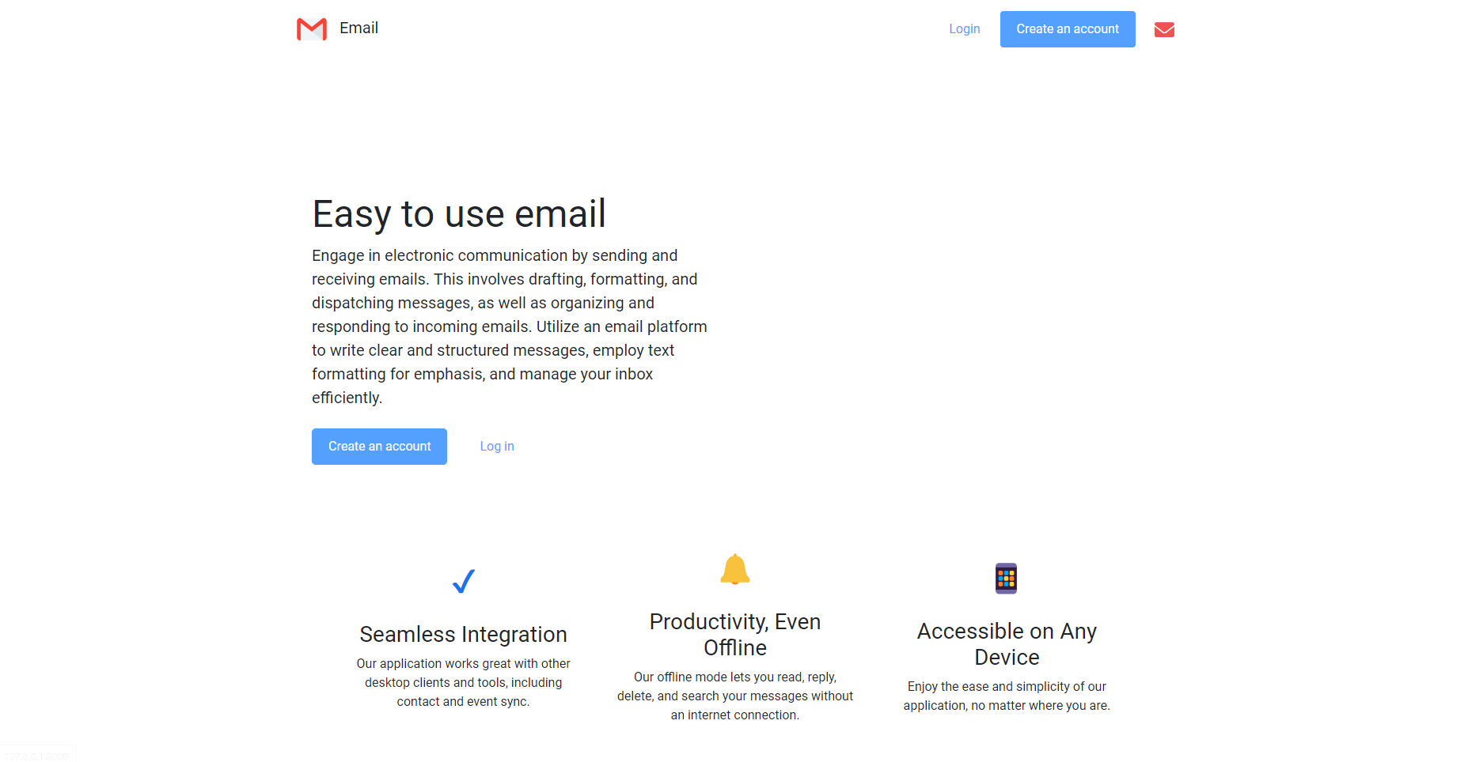Click the blue checkmark feature icon

[x=464, y=581]
